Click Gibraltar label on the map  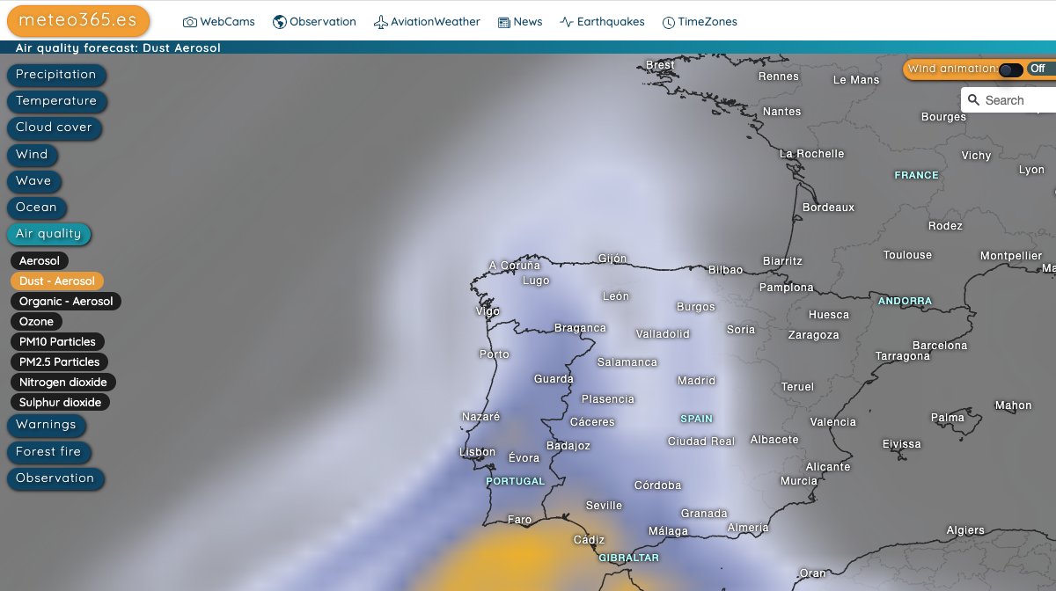628,558
